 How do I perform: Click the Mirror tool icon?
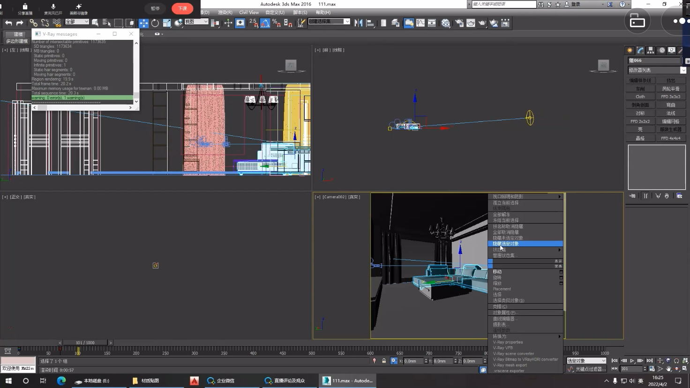(359, 22)
